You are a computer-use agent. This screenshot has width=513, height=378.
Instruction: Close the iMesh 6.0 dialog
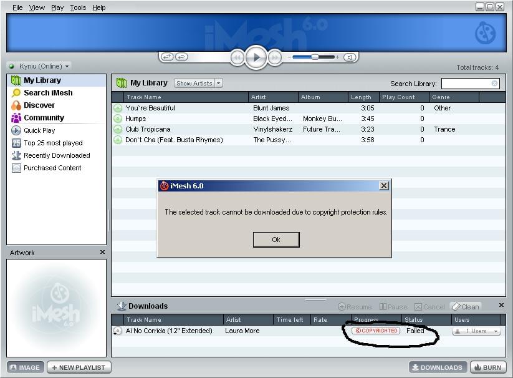(384, 186)
